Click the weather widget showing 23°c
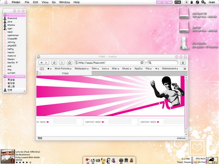This screenshot has height=164, width=219. [213, 160]
